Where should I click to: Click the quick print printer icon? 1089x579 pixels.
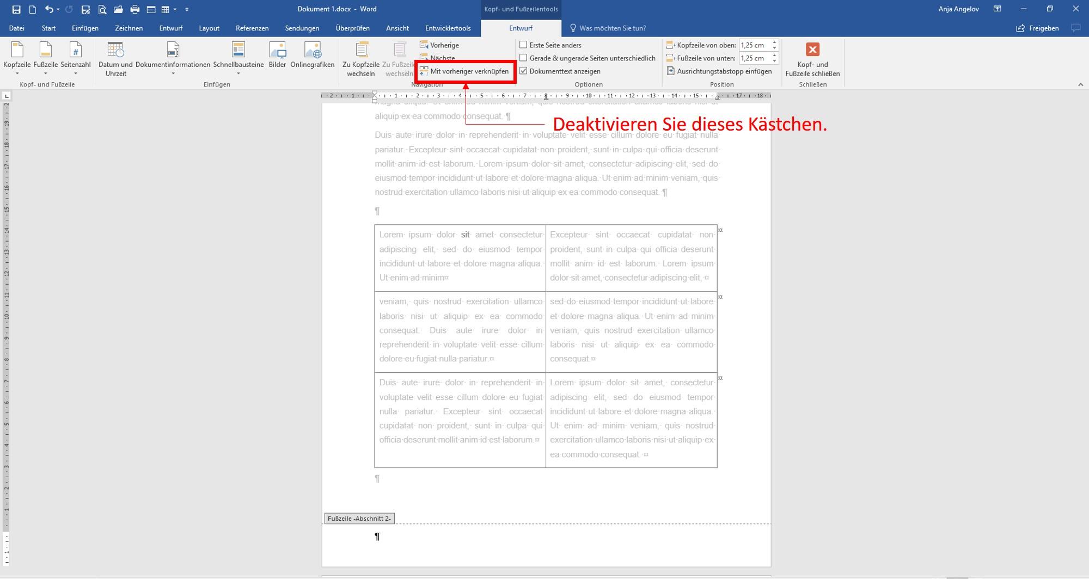(134, 9)
